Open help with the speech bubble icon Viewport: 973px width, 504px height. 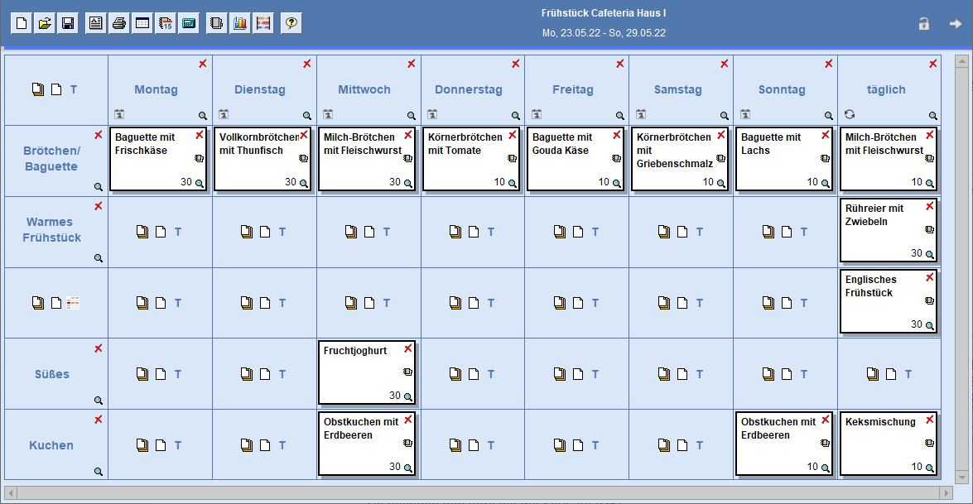[x=291, y=23]
